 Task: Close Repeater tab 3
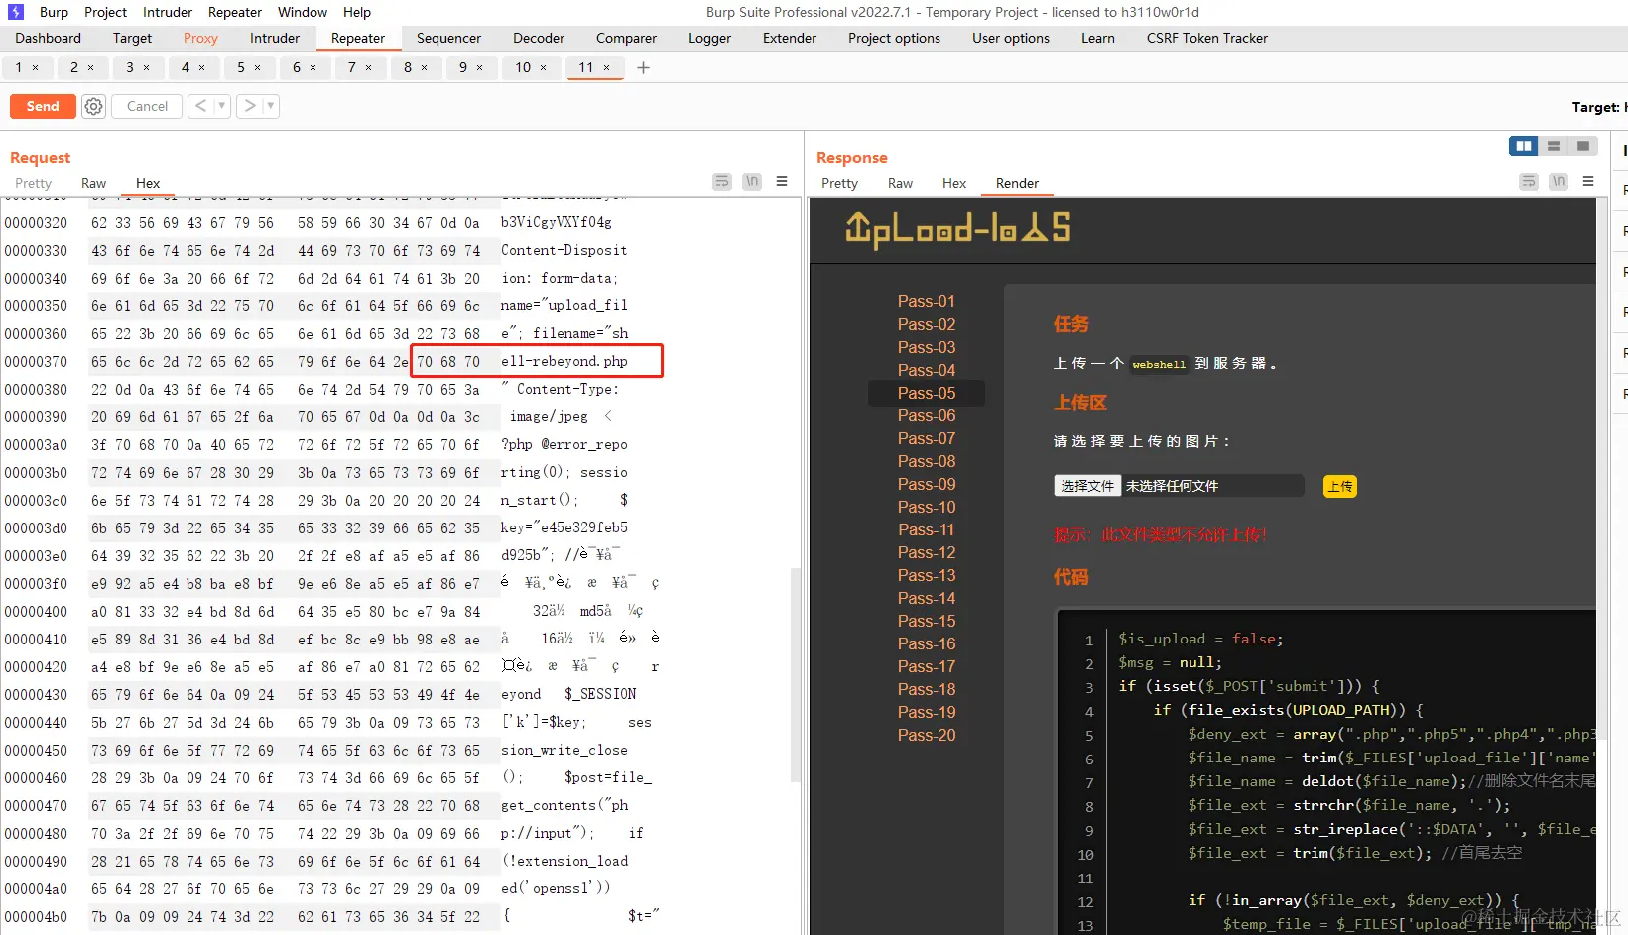pyautogui.click(x=146, y=67)
